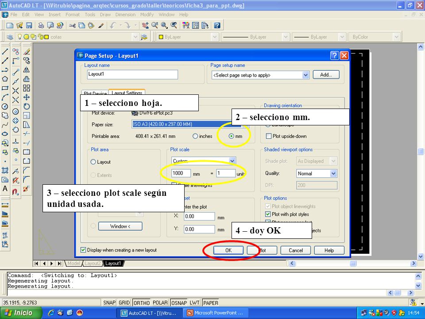Open the Format menu
Image resolution: width=425 pixels, height=319 pixels.
(x=73, y=15)
